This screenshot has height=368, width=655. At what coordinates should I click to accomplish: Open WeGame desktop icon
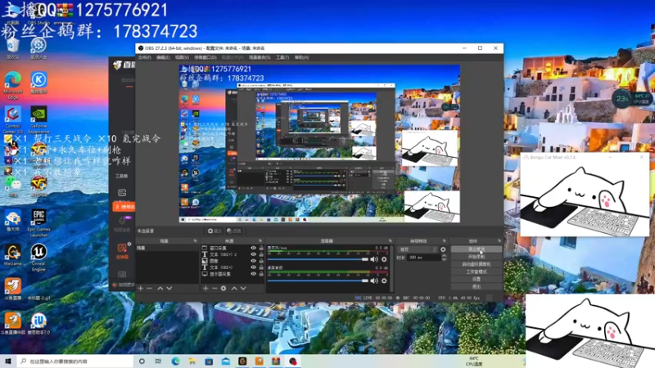[13, 255]
